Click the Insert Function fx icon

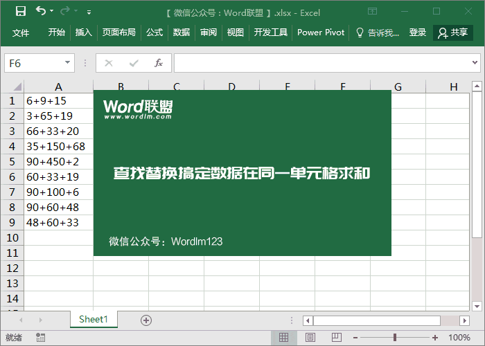pyautogui.click(x=158, y=63)
